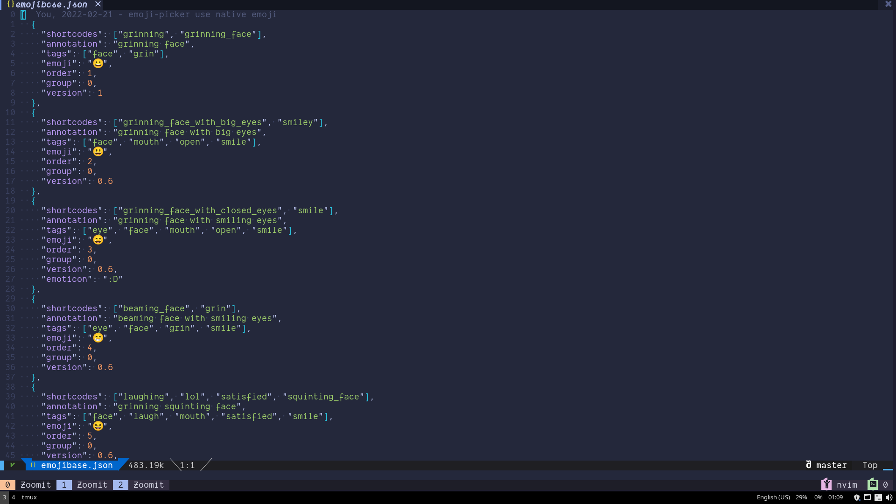Open the network ethernet tray icon
Viewport: 896px width, 504px height.
click(x=867, y=497)
